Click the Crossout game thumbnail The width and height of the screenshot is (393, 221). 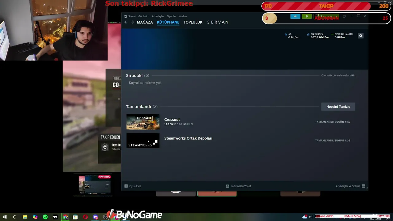coord(143,122)
